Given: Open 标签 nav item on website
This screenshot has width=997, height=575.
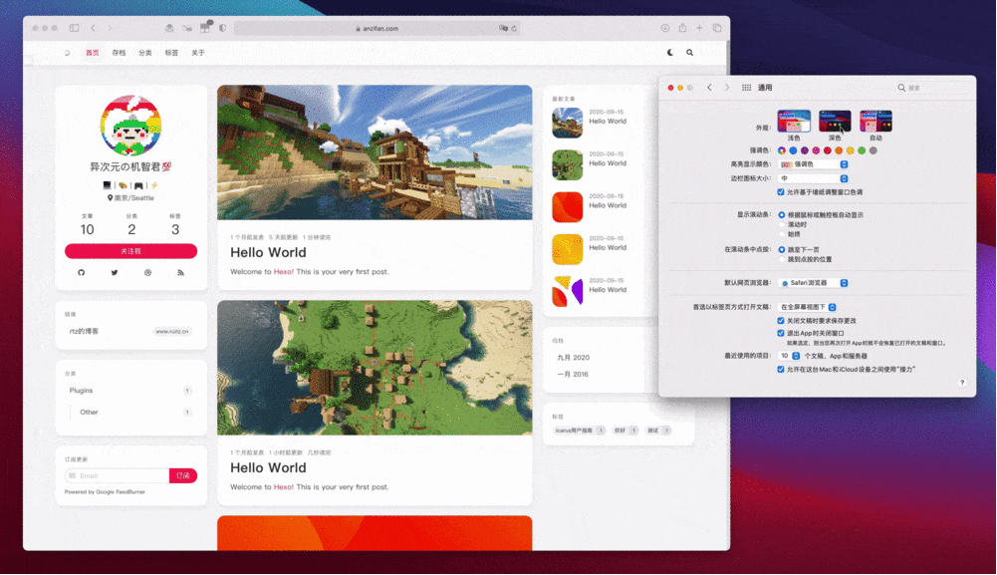Looking at the screenshot, I should (171, 53).
